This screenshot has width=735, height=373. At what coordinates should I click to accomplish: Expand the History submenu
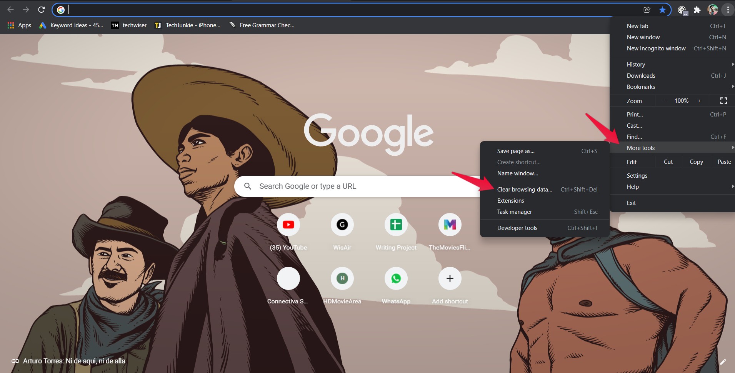(672, 65)
